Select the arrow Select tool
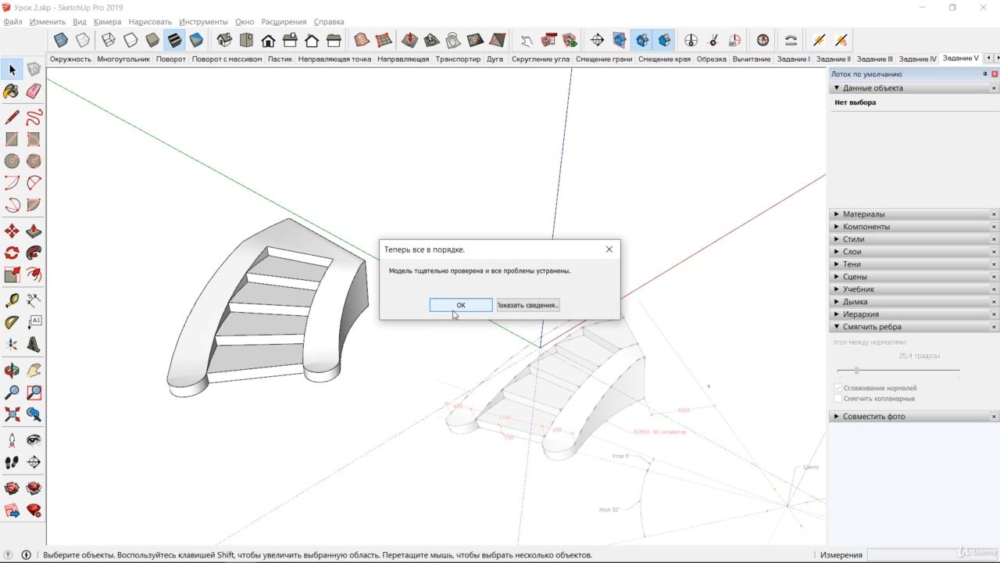The image size is (1000, 563). 12,70
